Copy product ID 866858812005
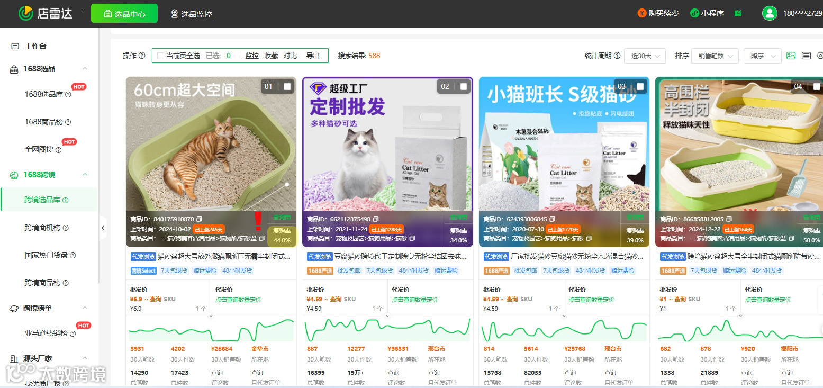The height and width of the screenshot is (388, 823). (729, 219)
